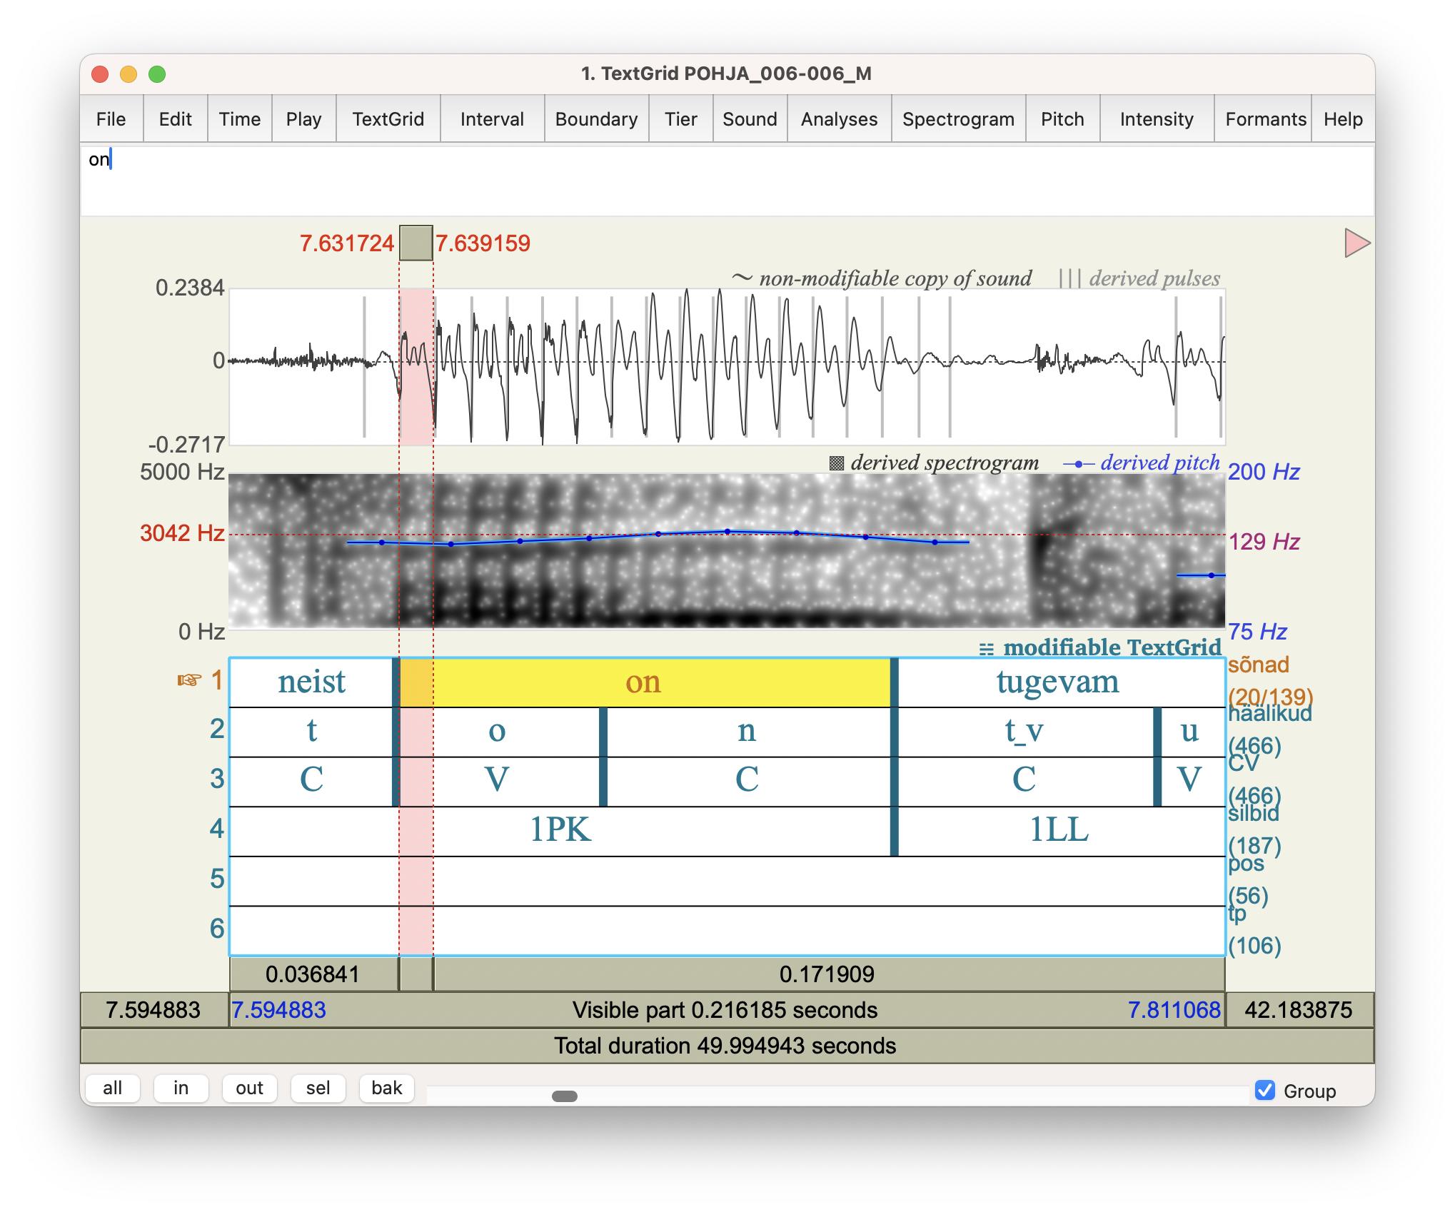Play the total duration 49.994943 seconds bar
The width and height of the screenshot is (1455, 1212).
pyautogui.click(x=727, y=1046)
